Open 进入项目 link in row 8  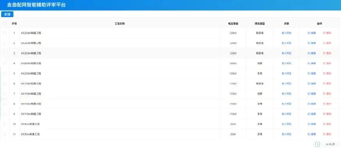pos(286,104)
